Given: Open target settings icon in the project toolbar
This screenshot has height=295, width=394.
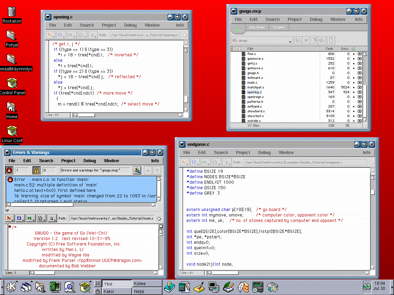Looking at the screenshot, I should [x=298, y=40].
